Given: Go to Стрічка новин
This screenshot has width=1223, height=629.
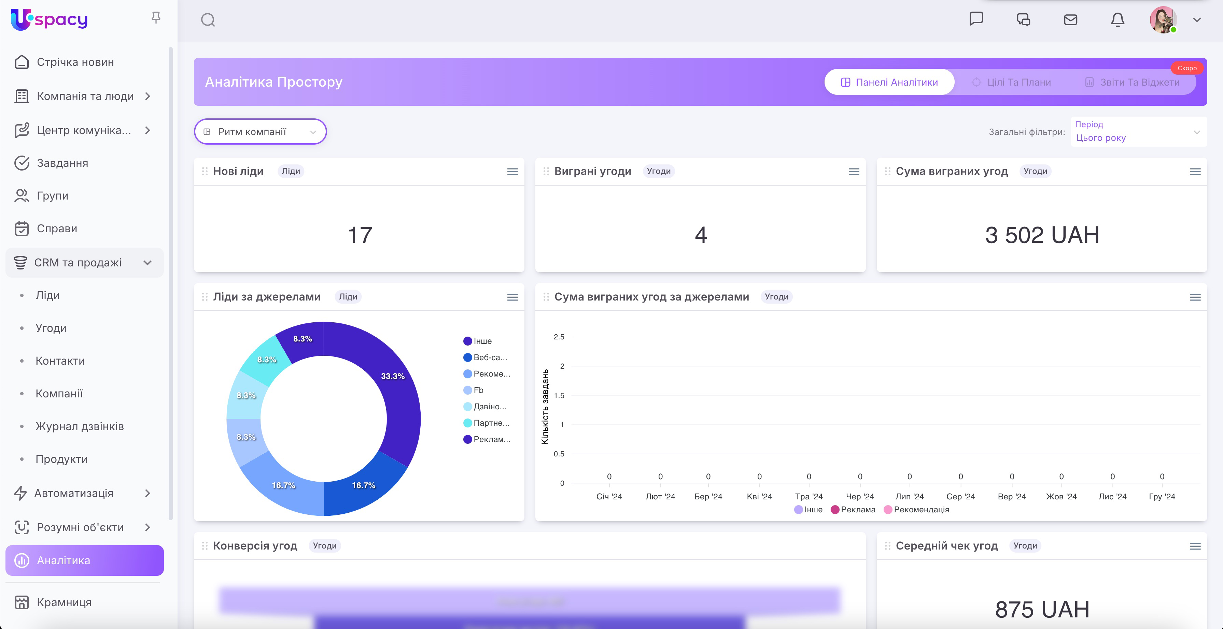Looking at the screenshot, I should (x=75, y=62).
